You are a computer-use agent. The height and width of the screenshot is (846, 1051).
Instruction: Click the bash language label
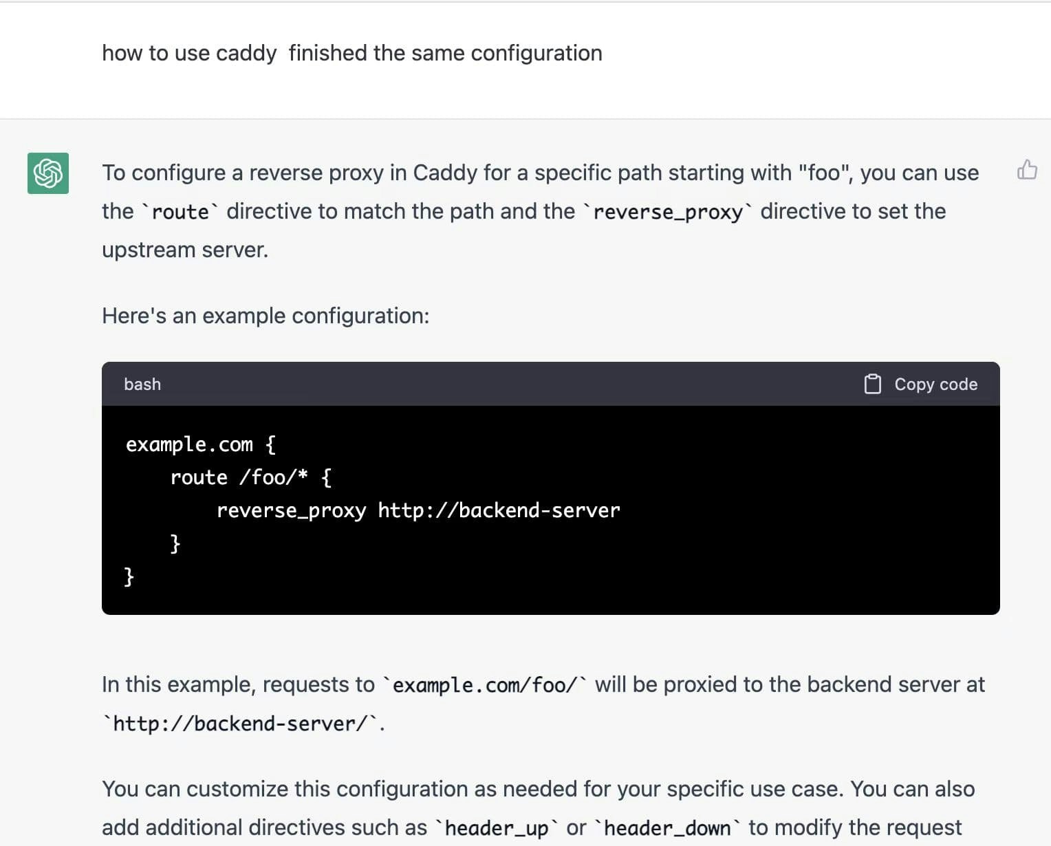click(x=142, y=384)
